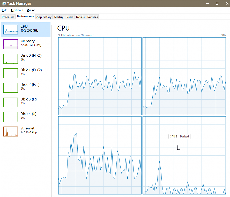Click the large CPU heading
The width and height of the screenshot is (230, 197).
(x=63, y=28)
